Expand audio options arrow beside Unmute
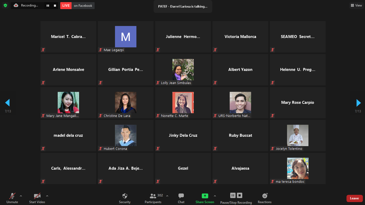This screenshot has width=365, height=205. pyautogui.click(x=21, y=196)
